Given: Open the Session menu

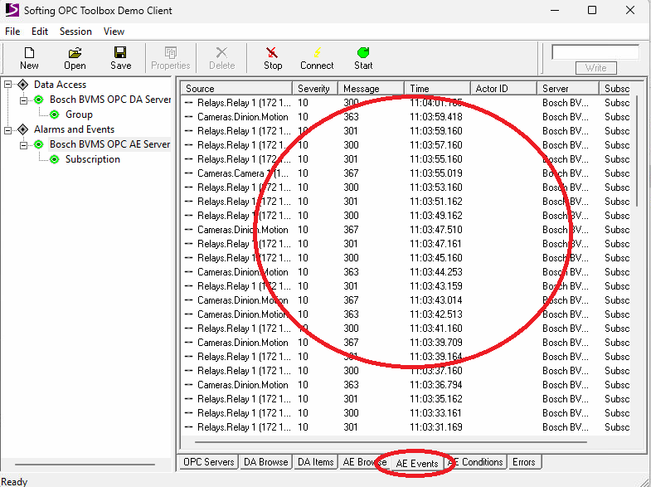Looking at the screenshot, I should [75, 32].
